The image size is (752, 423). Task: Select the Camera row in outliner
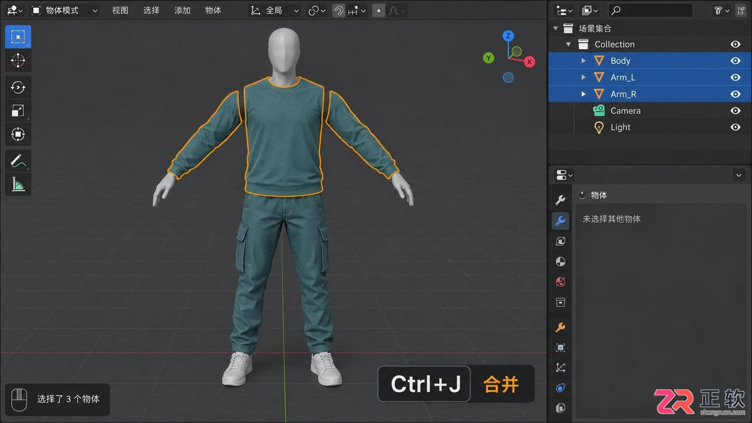pos(650,111)
